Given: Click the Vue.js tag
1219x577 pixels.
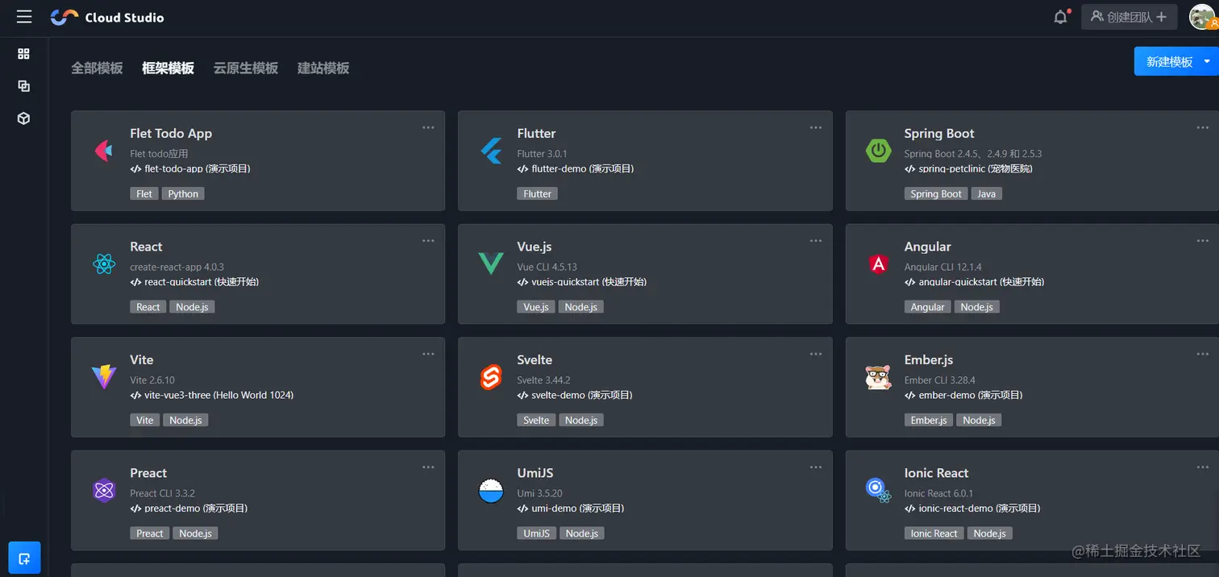Looking at the screenshot, I should coord(536,307).
